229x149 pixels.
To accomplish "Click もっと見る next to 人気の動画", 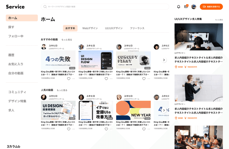I will click(x=62, y=90).
